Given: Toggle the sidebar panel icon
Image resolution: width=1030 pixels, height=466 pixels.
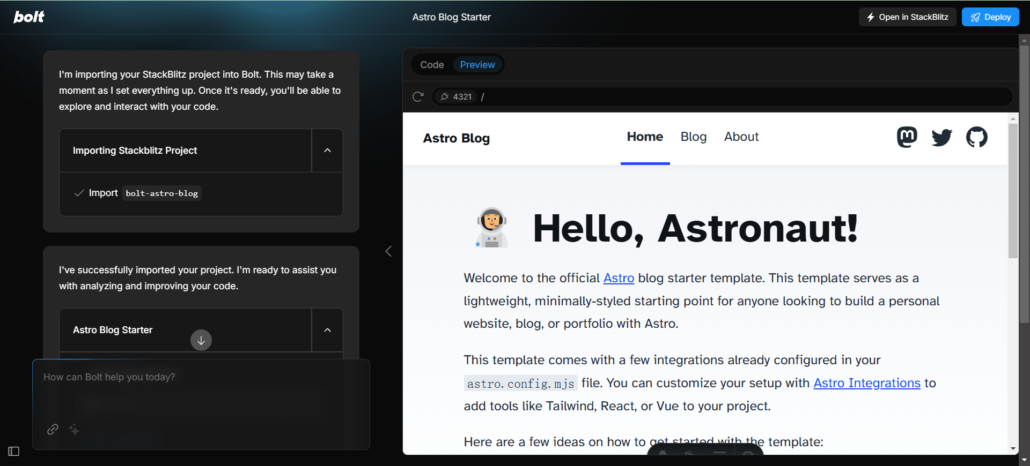Looking at the screenshot, I should (14, 452).
